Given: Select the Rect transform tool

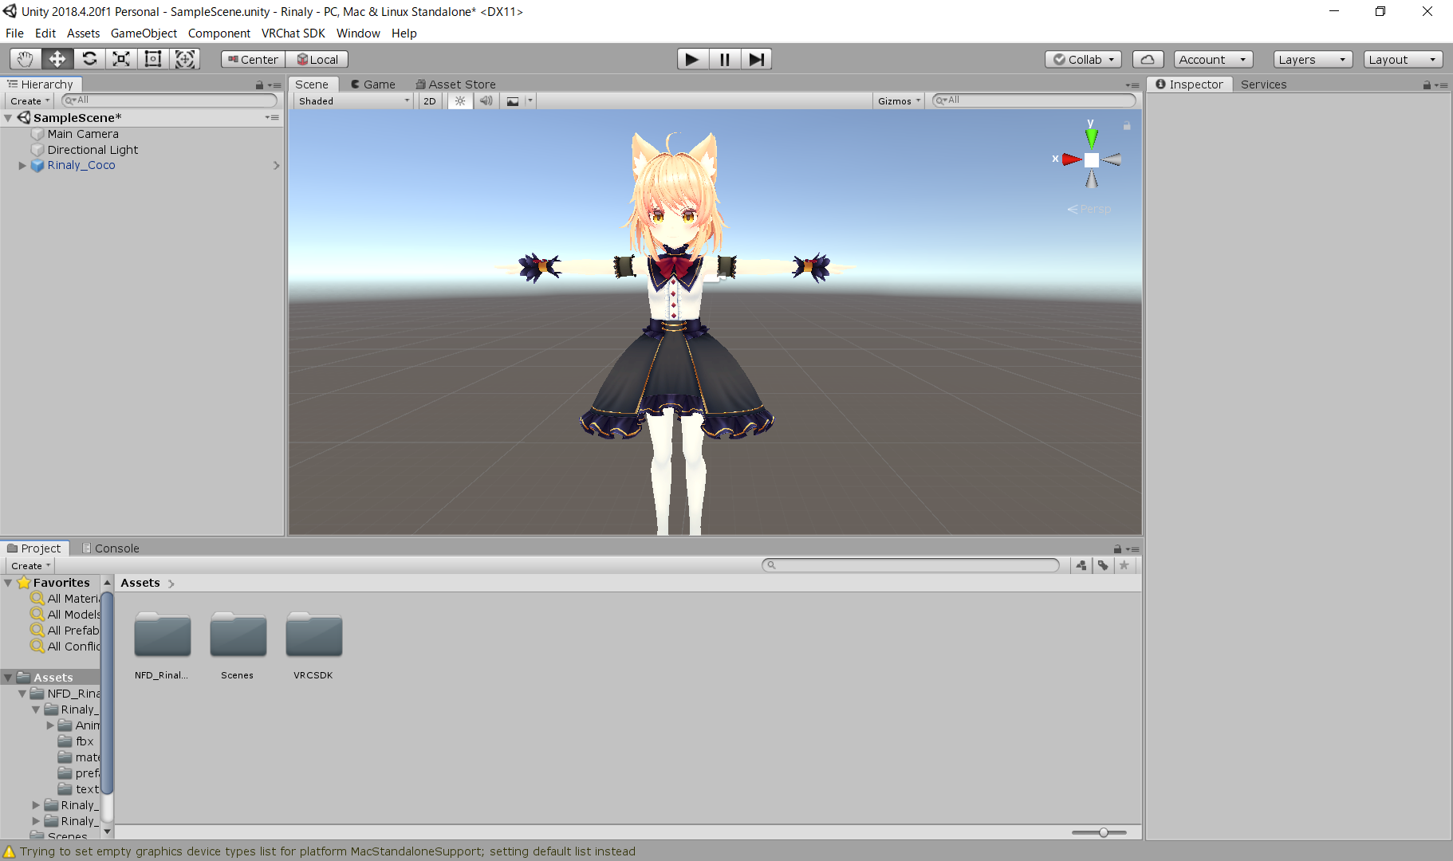Looking at the screenshot, I should (152, 58).
